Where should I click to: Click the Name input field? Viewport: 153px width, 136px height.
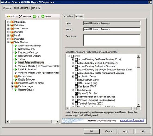pos(112,29)
